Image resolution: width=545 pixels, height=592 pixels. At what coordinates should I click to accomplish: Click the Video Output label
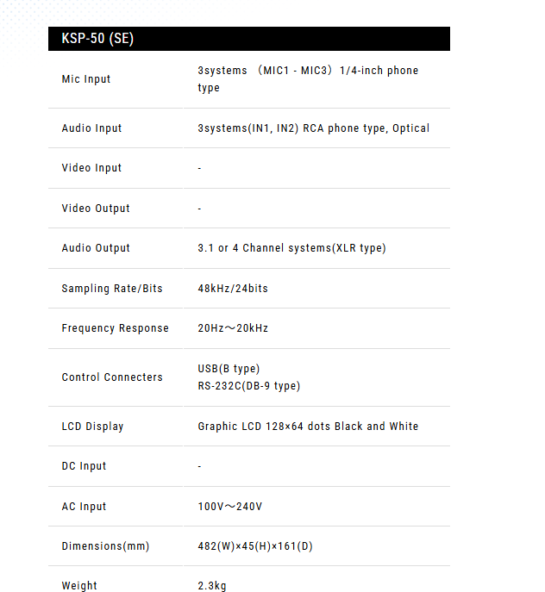pos(96,209)
